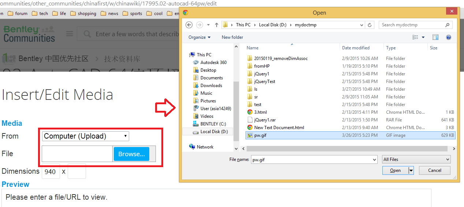Cancel the Open dialog
The width and height of the screenshot is (464, 207).
tap(435, 170)
